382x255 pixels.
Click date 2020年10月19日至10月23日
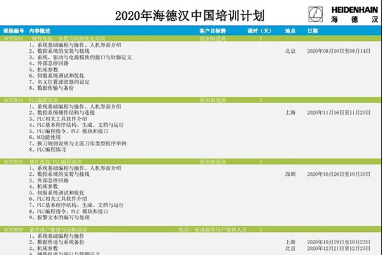339,242
